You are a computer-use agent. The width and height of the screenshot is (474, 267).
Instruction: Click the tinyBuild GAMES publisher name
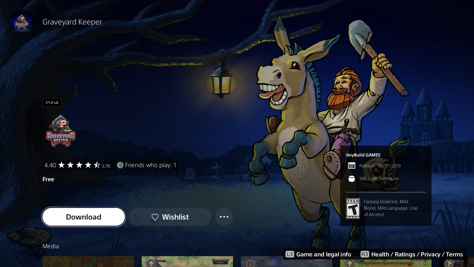click(x=363, y=155)
